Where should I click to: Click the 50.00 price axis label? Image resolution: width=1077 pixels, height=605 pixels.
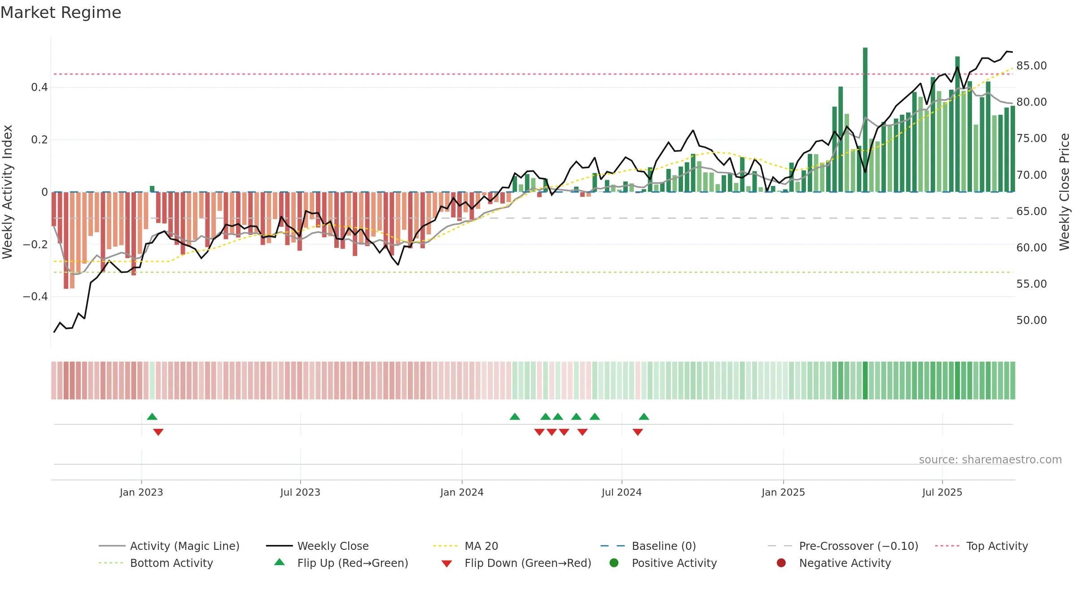(x=1032, y=320)
